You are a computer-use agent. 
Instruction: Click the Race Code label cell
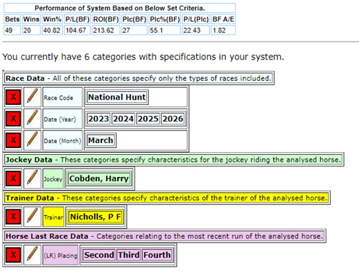(62, 97)
